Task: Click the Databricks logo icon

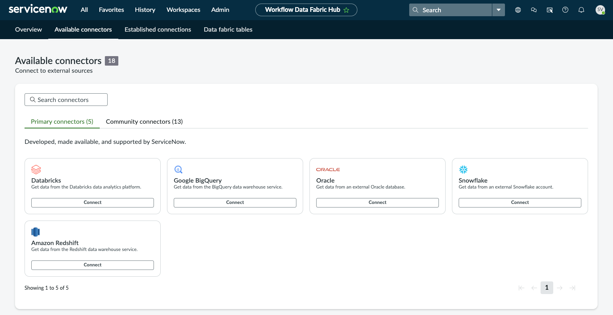Action: click(36, 170)
